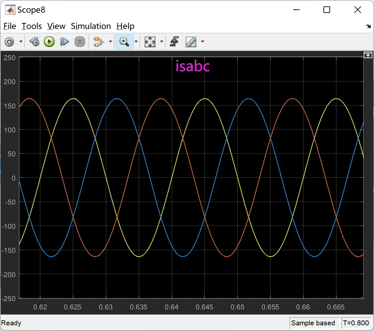Open the Help menu
This screenshot has width=374, height=331.
pyautogui.click(x=125, y=26)
